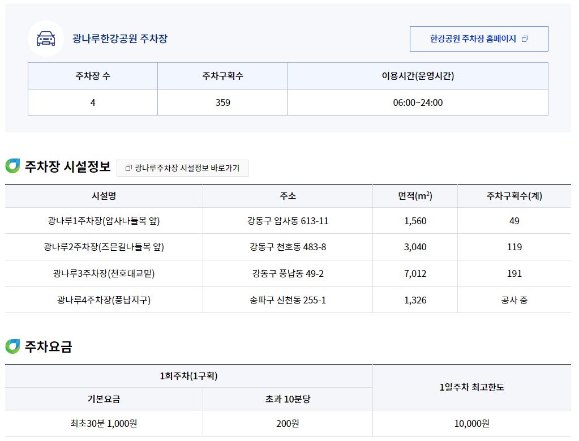Viewport: 579px width, 441px height.
Task: Select the daily maximum 10,000원
Action: tap(471, 423)
